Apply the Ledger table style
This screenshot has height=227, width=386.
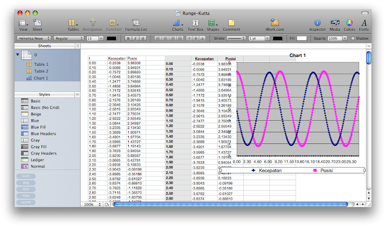coord(37,159)
